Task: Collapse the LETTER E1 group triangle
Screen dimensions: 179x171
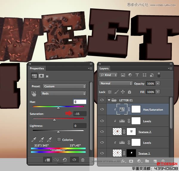Action: pos(109,100)
